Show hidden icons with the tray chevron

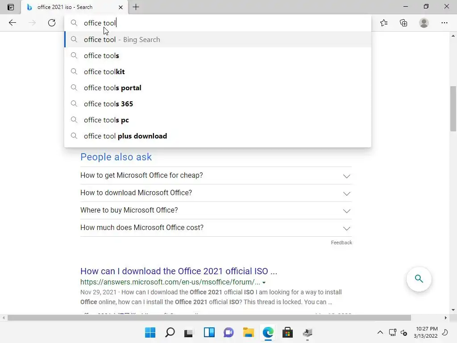pos(380,332)
